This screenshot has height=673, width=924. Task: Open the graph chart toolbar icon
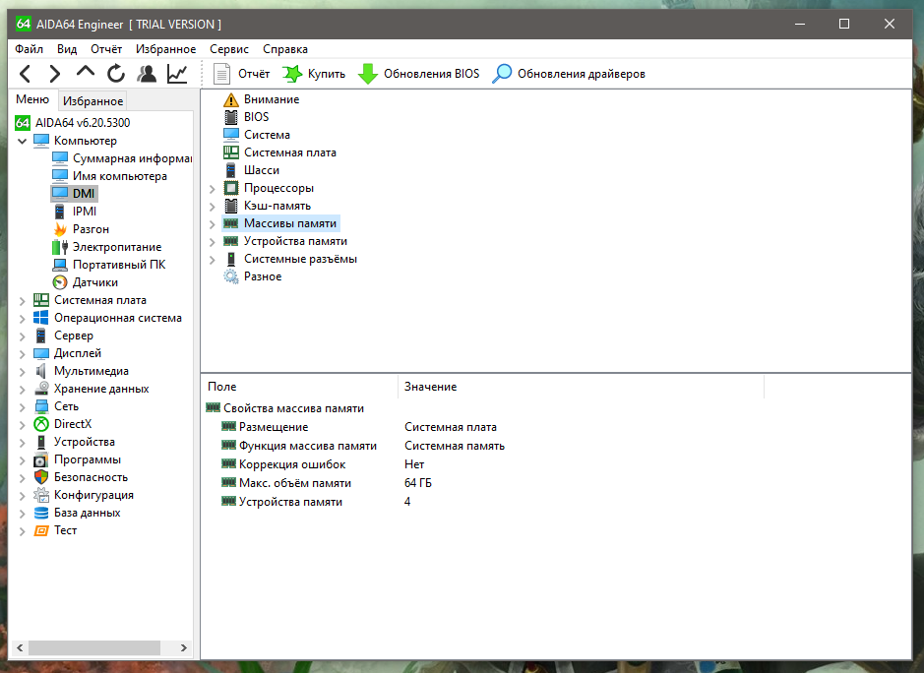(x=177, y=74)
